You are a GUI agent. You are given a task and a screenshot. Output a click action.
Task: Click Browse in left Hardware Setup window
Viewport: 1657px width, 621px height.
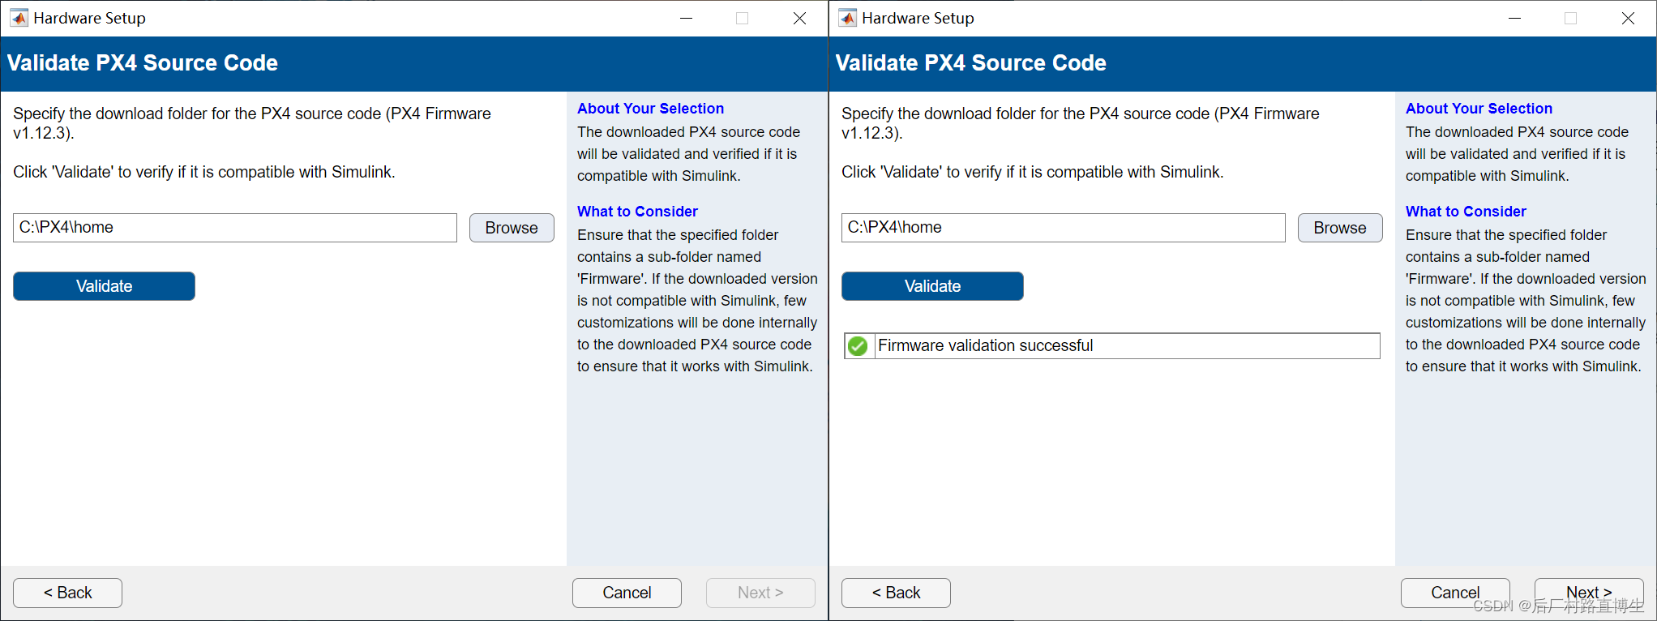512,228
